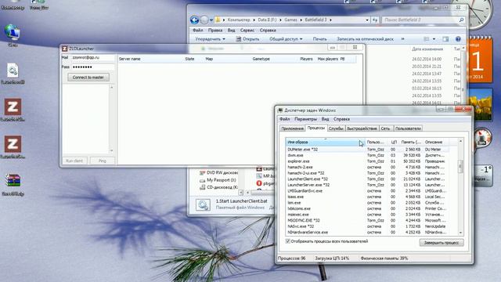Switch to the Быстродействие tab

point(362,128)
